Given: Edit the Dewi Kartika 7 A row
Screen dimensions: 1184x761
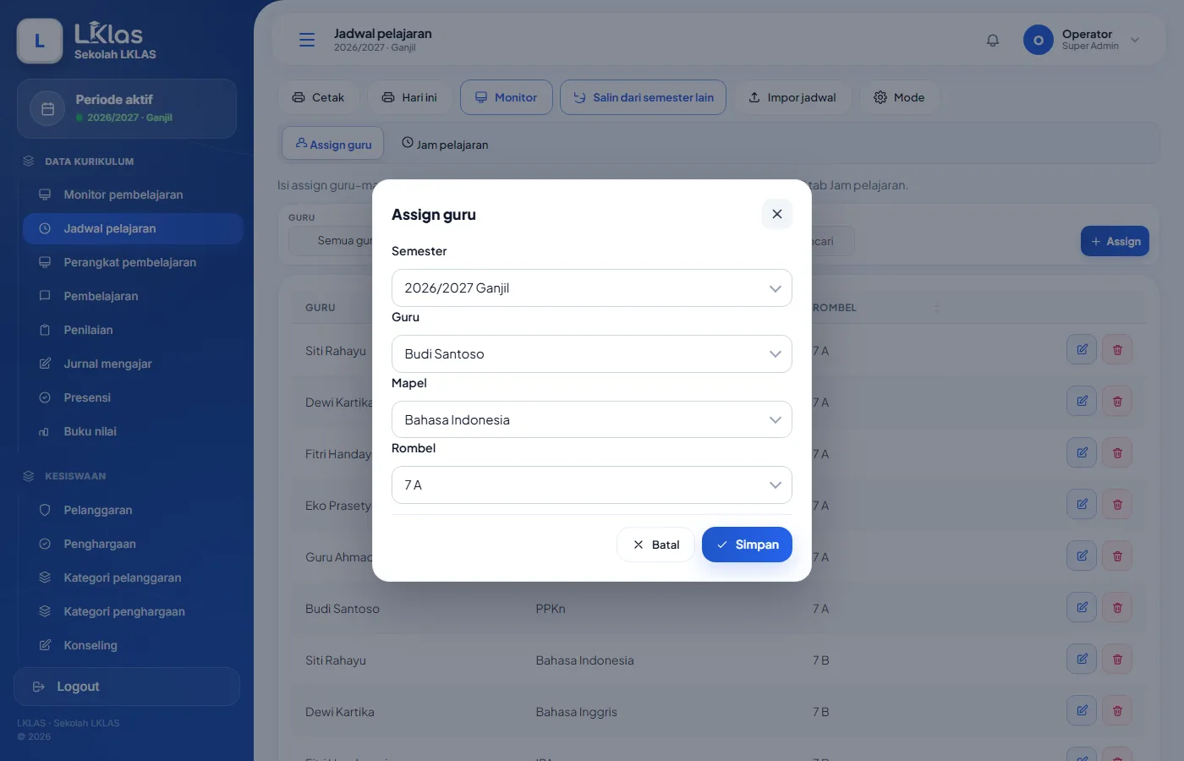Looking at the screenshot, I should [1082, 401].
